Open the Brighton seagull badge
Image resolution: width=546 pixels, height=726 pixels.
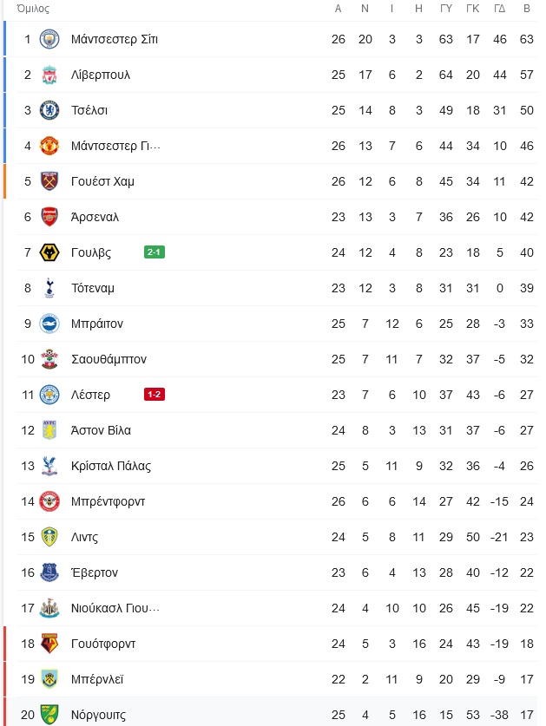(x=49, y=324)
